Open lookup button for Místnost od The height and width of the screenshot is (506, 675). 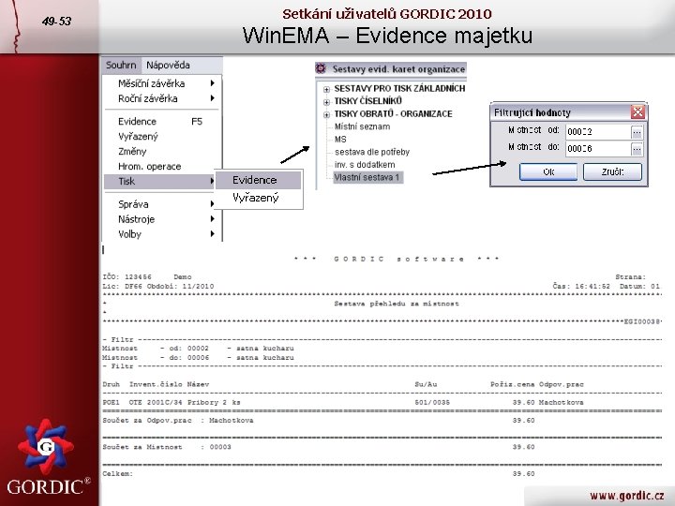(x=637, y=132)
